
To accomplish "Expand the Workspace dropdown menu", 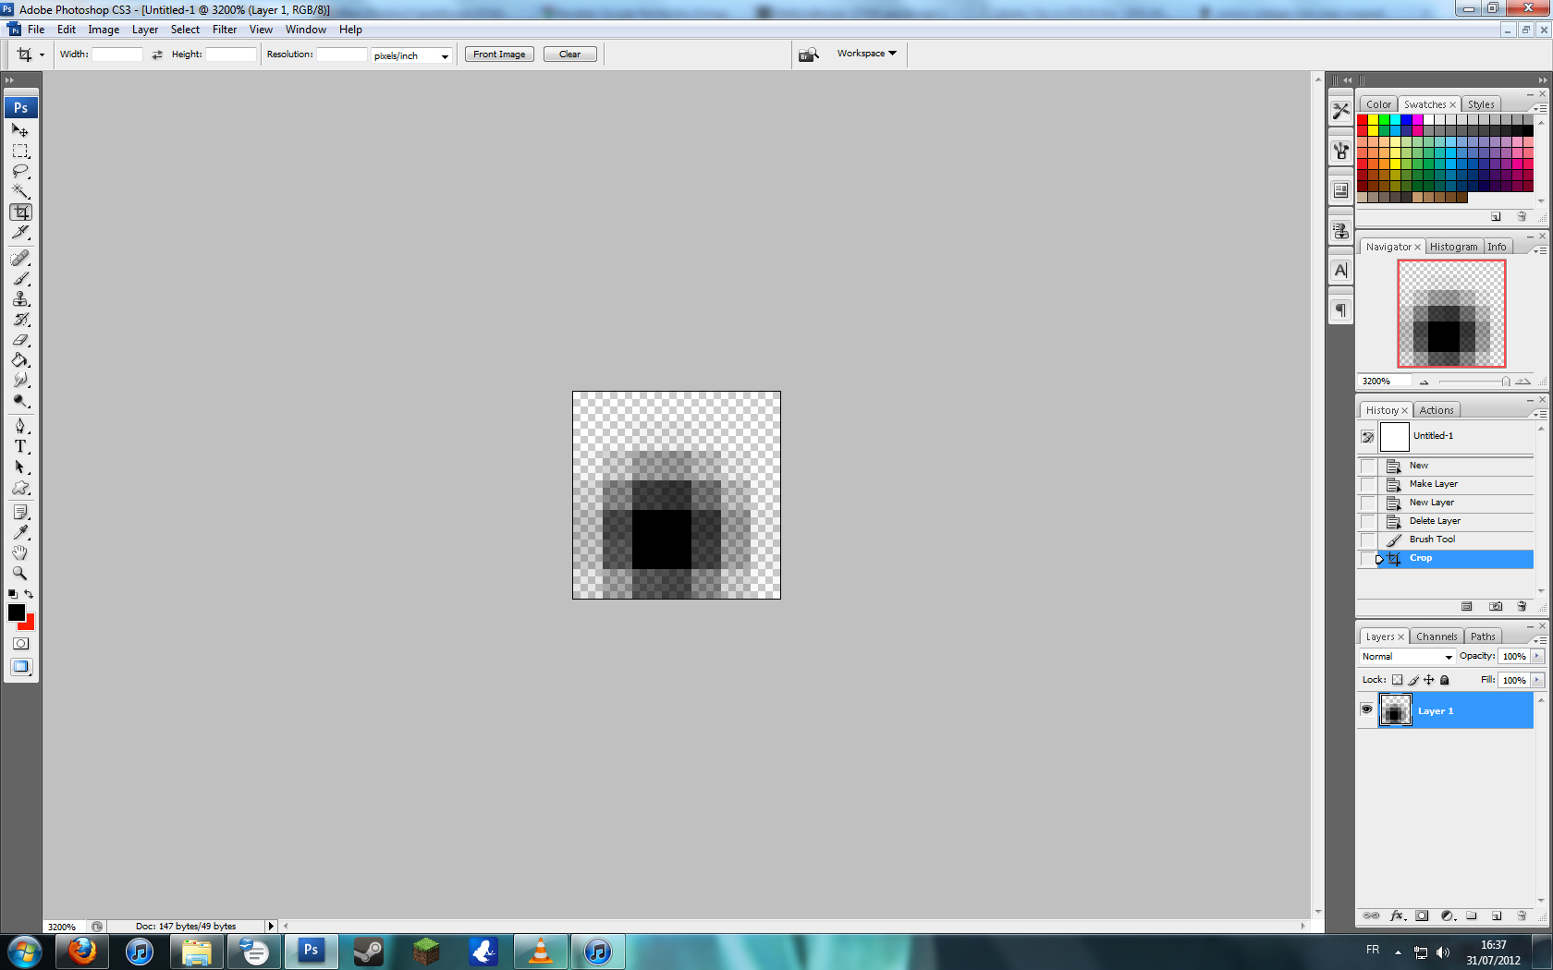I will [866, 54].
